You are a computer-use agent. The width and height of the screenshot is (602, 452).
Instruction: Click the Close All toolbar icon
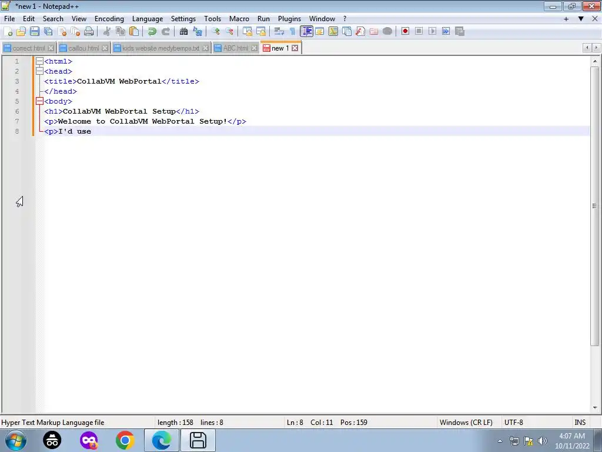tap(75, 32)
